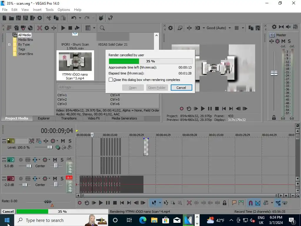Click the Project Properties gear icon in main toolbar
This screenshot has height=226, width=301.
coord(40,18)
